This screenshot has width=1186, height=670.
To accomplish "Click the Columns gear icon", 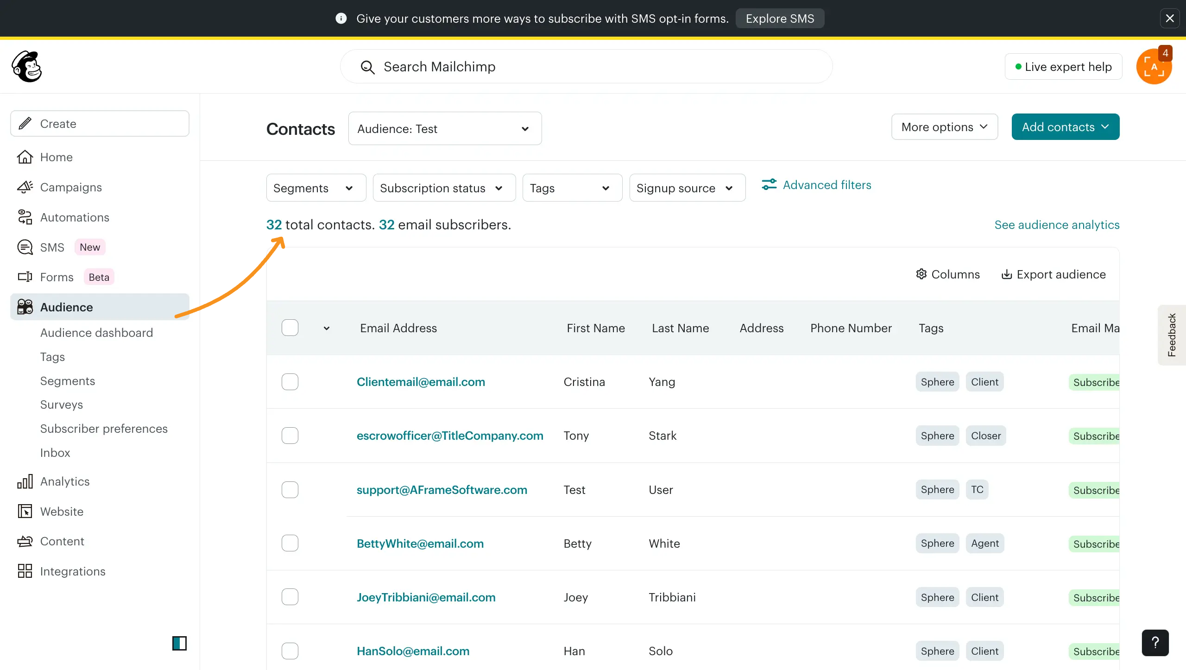I will click(x=921, y=274).
